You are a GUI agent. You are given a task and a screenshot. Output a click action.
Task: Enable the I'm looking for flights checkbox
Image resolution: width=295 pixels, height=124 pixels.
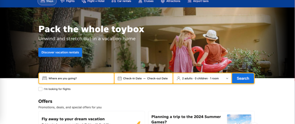click(x=40, y=89)
